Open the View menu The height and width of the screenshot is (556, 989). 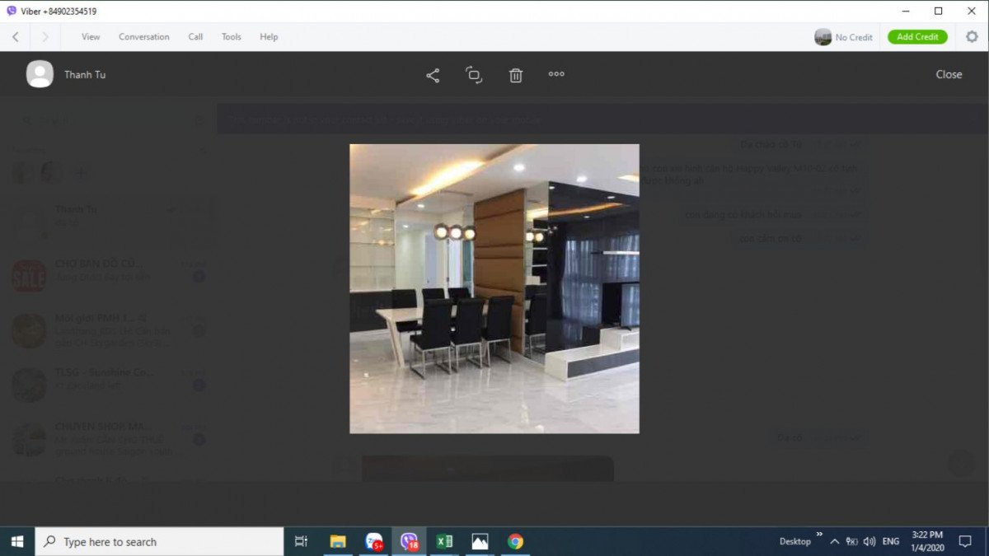[91, 37]
